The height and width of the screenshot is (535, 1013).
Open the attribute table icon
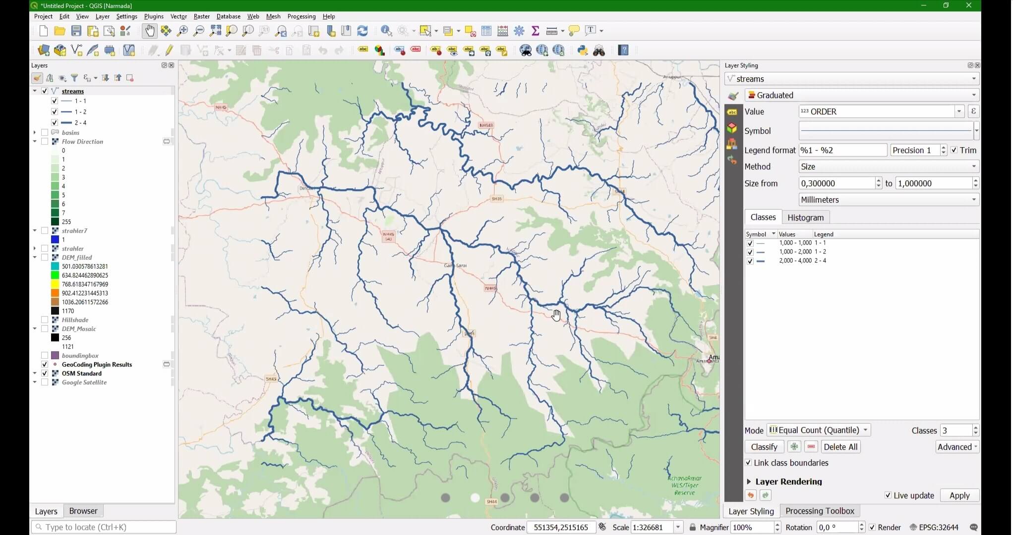pyautogui.click(x=486, y=31)
